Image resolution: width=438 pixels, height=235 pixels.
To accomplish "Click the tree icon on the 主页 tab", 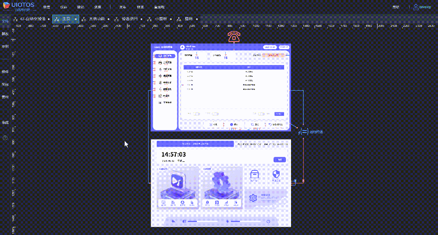I will coord(57,19).
